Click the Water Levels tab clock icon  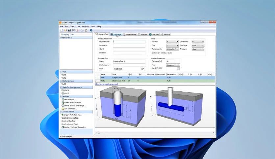(124, 34)
